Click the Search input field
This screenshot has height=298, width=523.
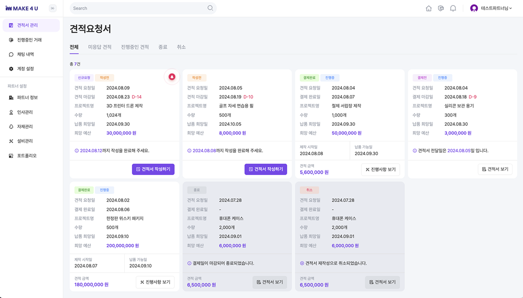(138, 8)
